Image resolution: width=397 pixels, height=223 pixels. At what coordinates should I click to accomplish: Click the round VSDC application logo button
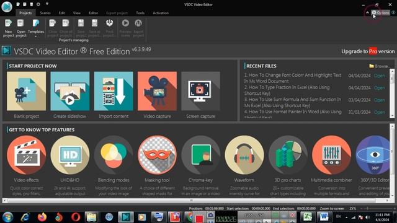[7, 6]
